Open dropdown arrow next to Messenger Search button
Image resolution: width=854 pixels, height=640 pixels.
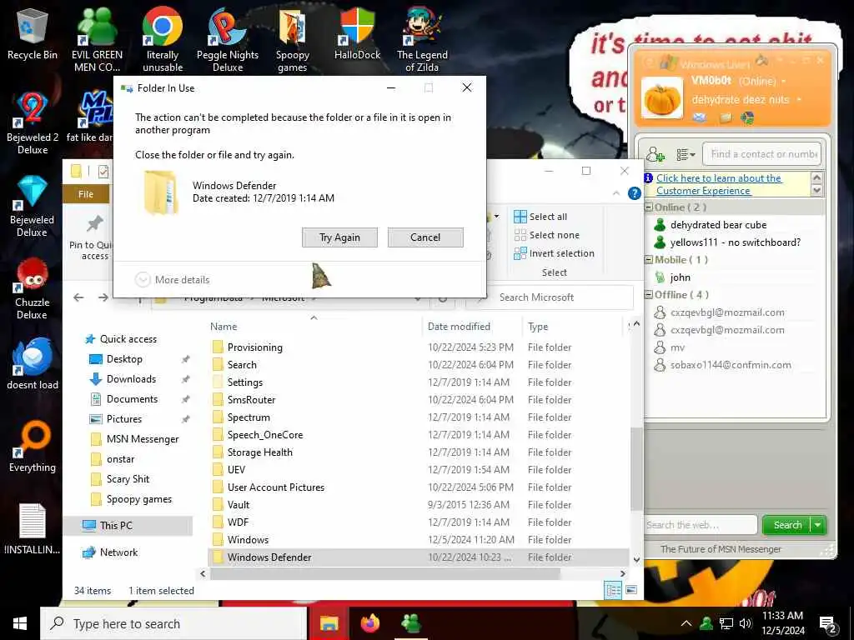818,525
